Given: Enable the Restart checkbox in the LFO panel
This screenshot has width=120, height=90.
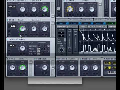Looking at the screenshot, I should click(x=65, y=43).
